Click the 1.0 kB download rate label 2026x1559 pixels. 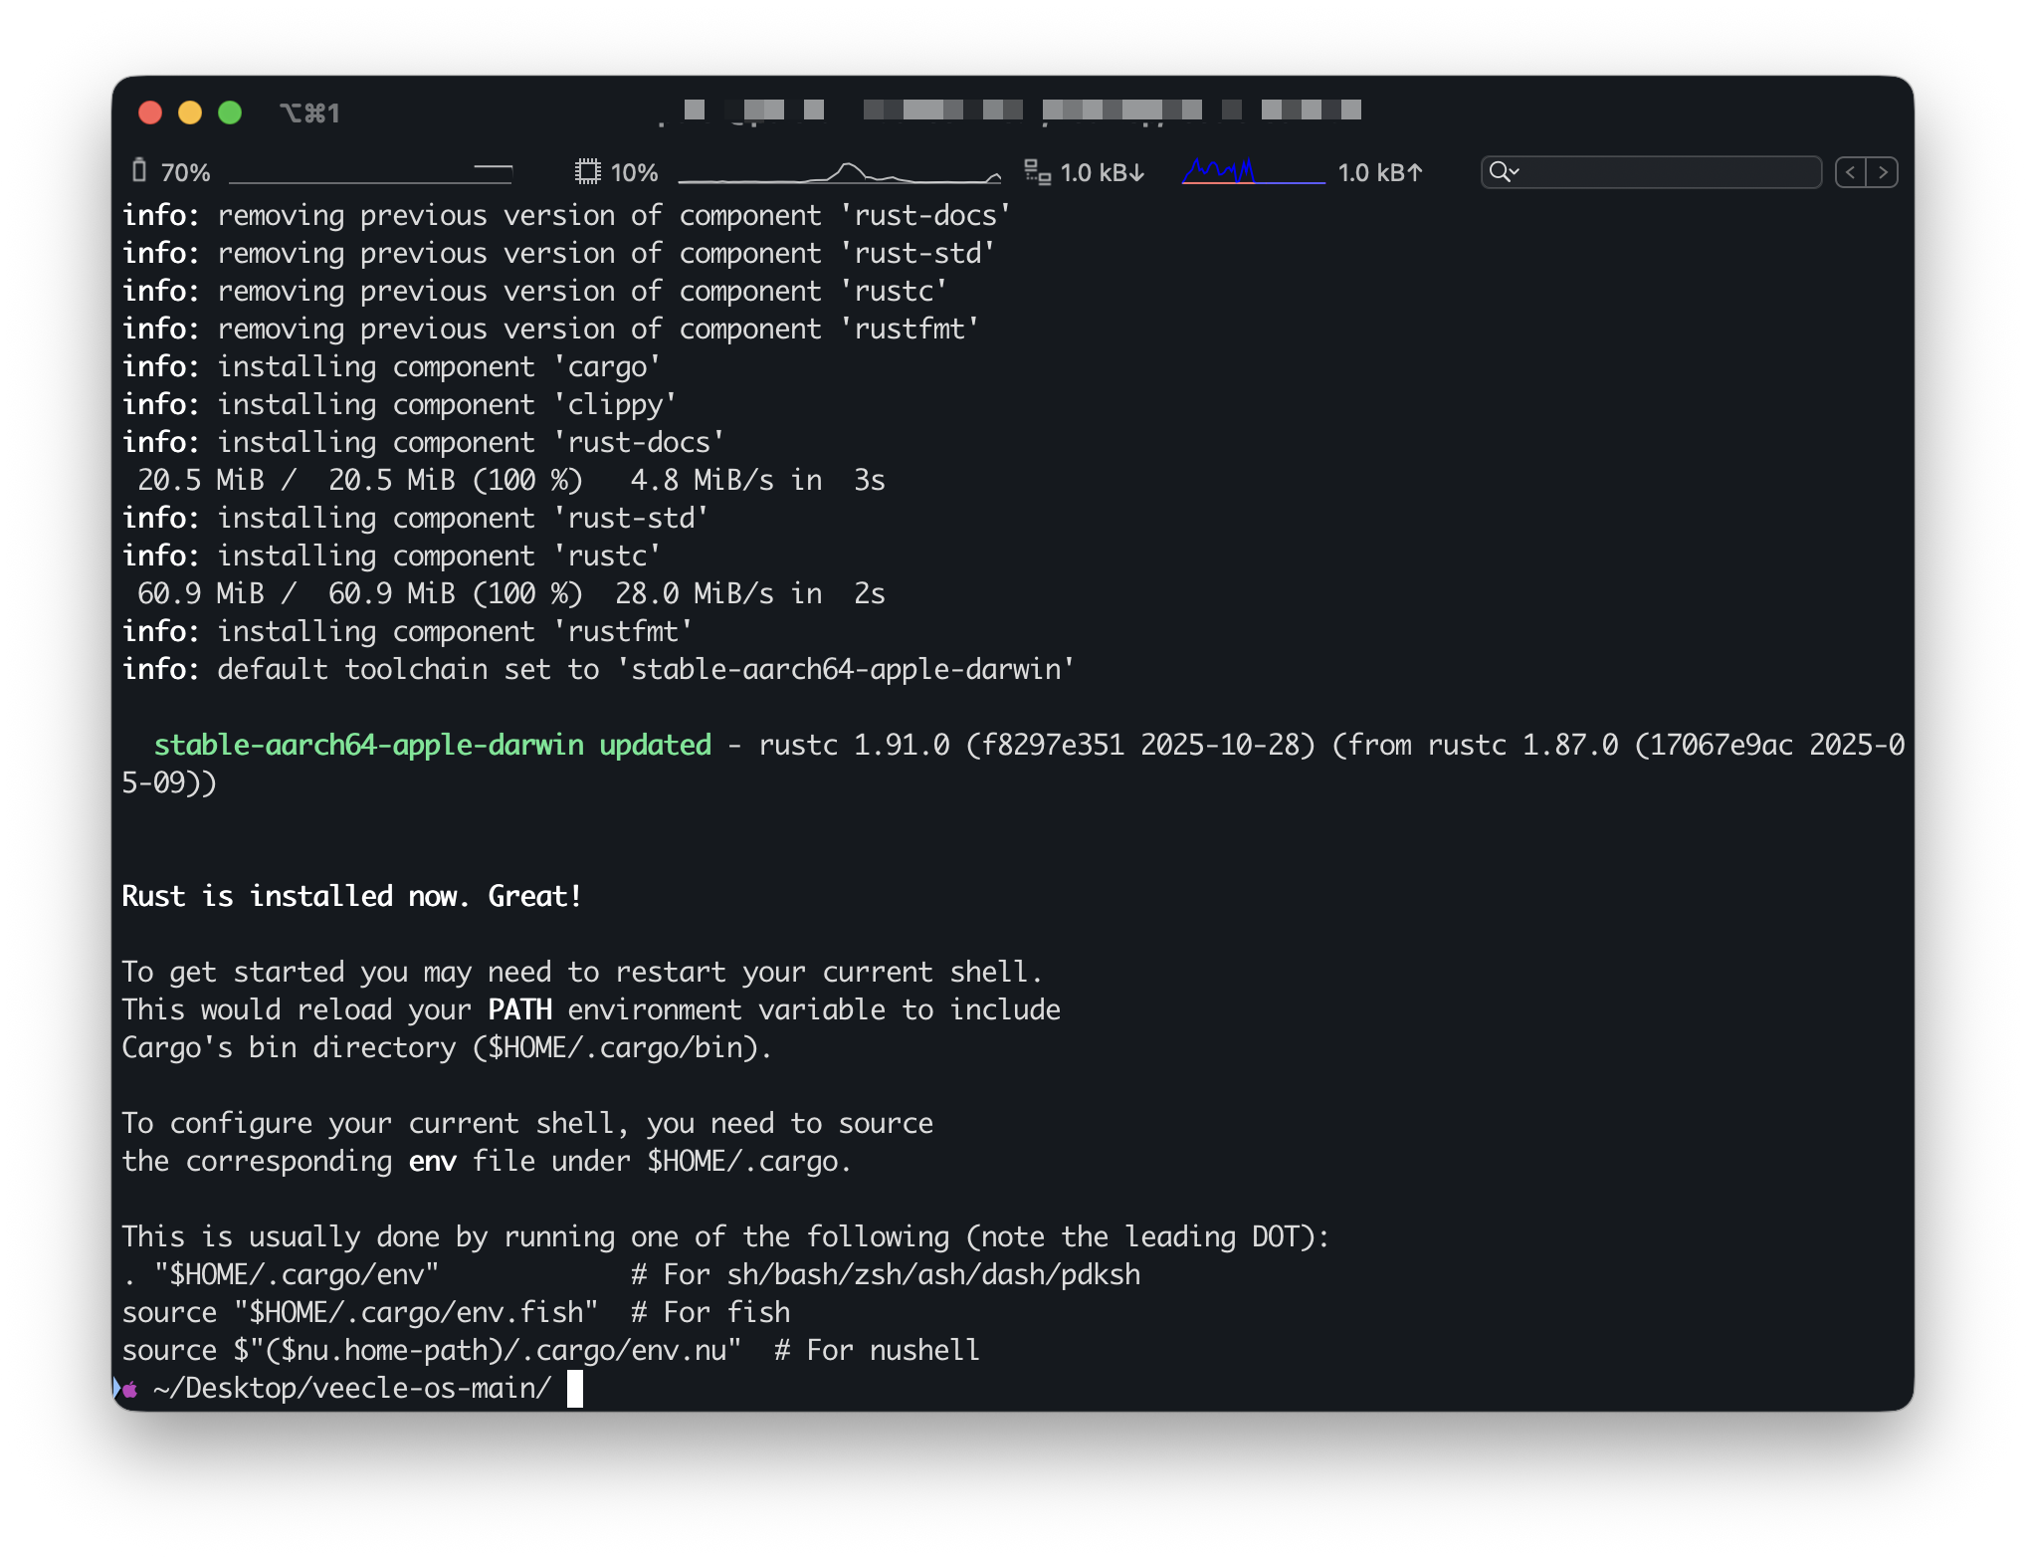coord(1102,173)
